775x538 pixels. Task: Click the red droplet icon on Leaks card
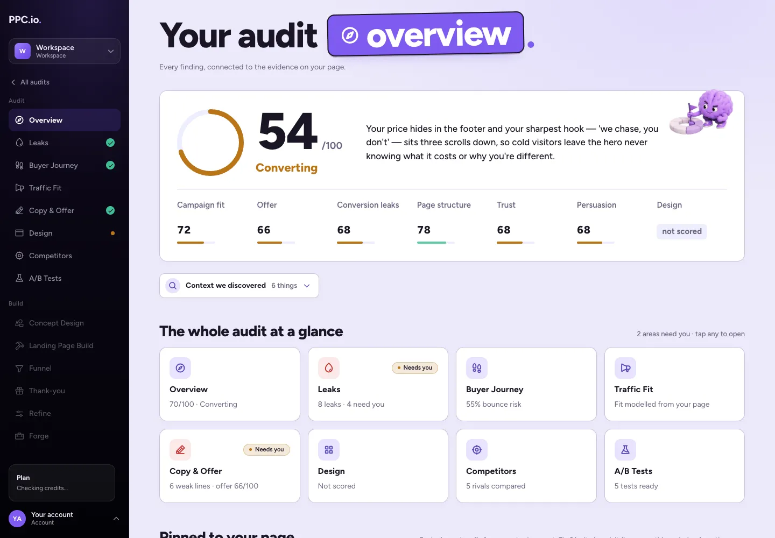tap(329, 368)
